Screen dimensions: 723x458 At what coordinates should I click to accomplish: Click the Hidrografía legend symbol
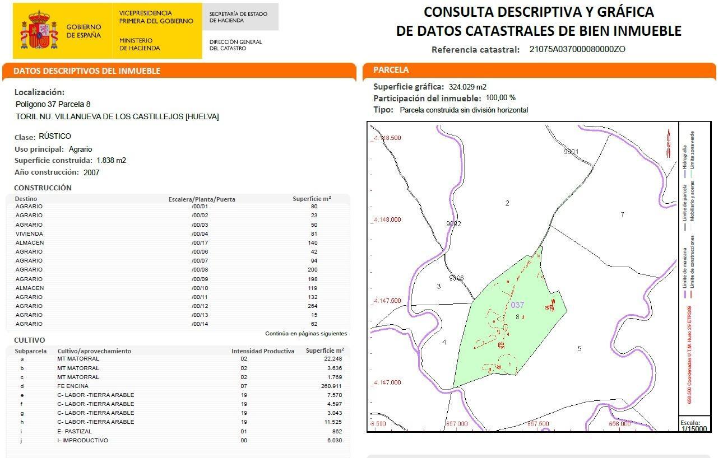click(x=684, y=173)
